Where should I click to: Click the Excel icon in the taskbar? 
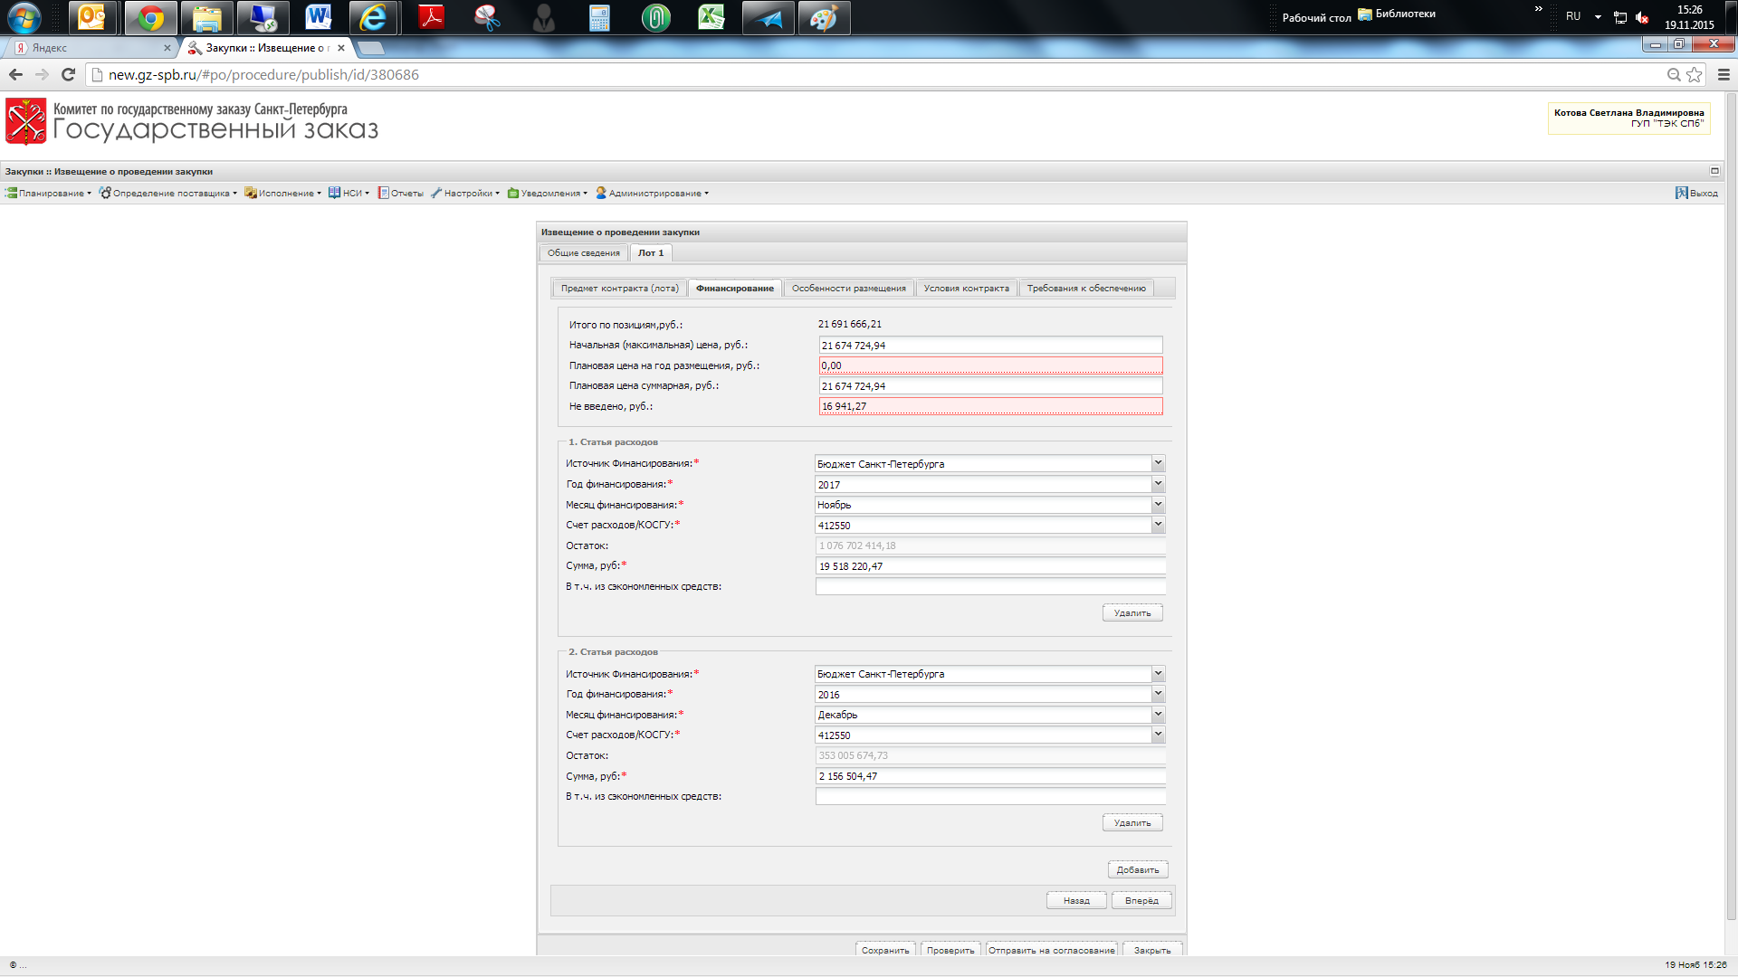tap(711, 17)
